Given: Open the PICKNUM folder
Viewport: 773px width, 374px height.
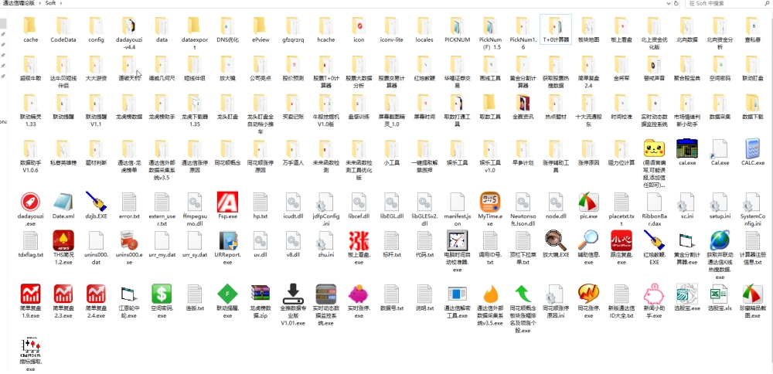Looking at the screenshot, I should tap(457, 25).
